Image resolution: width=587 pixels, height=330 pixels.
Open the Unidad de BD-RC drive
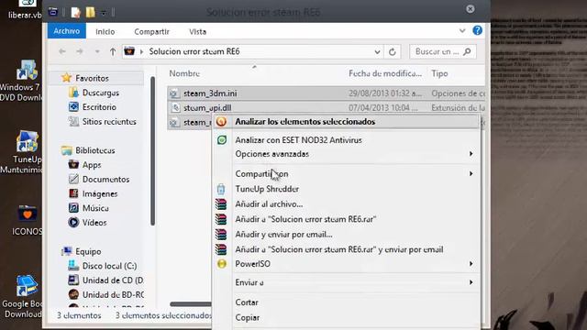click(x=113, y=295)
